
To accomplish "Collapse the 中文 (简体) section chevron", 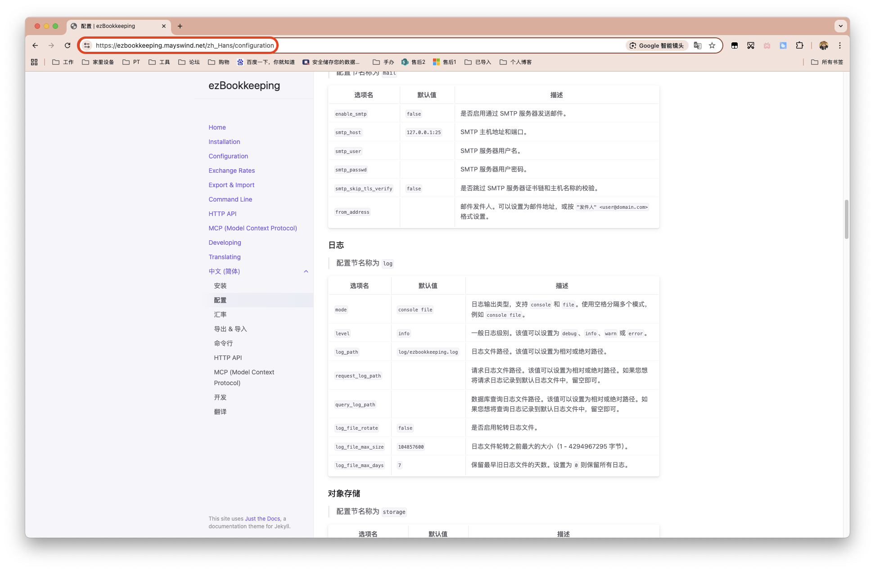I will [306, 271].
